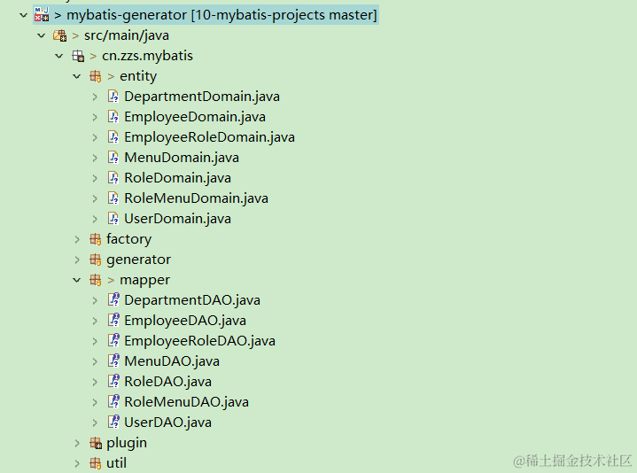The height and width of the screenshot is (473, 637).
Task: Collapse the mapper package
Action: point(77,280)
